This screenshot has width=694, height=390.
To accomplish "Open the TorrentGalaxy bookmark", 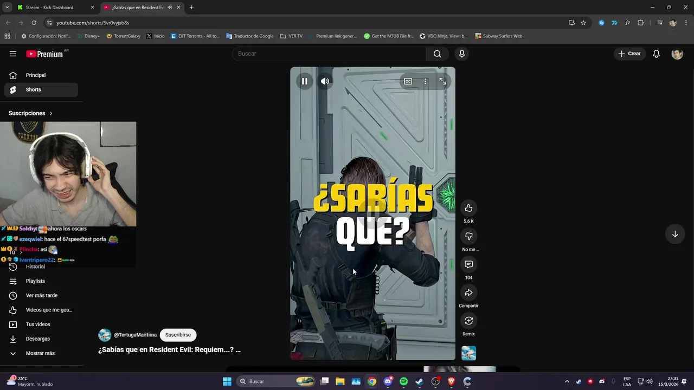I will coord(124,36).
